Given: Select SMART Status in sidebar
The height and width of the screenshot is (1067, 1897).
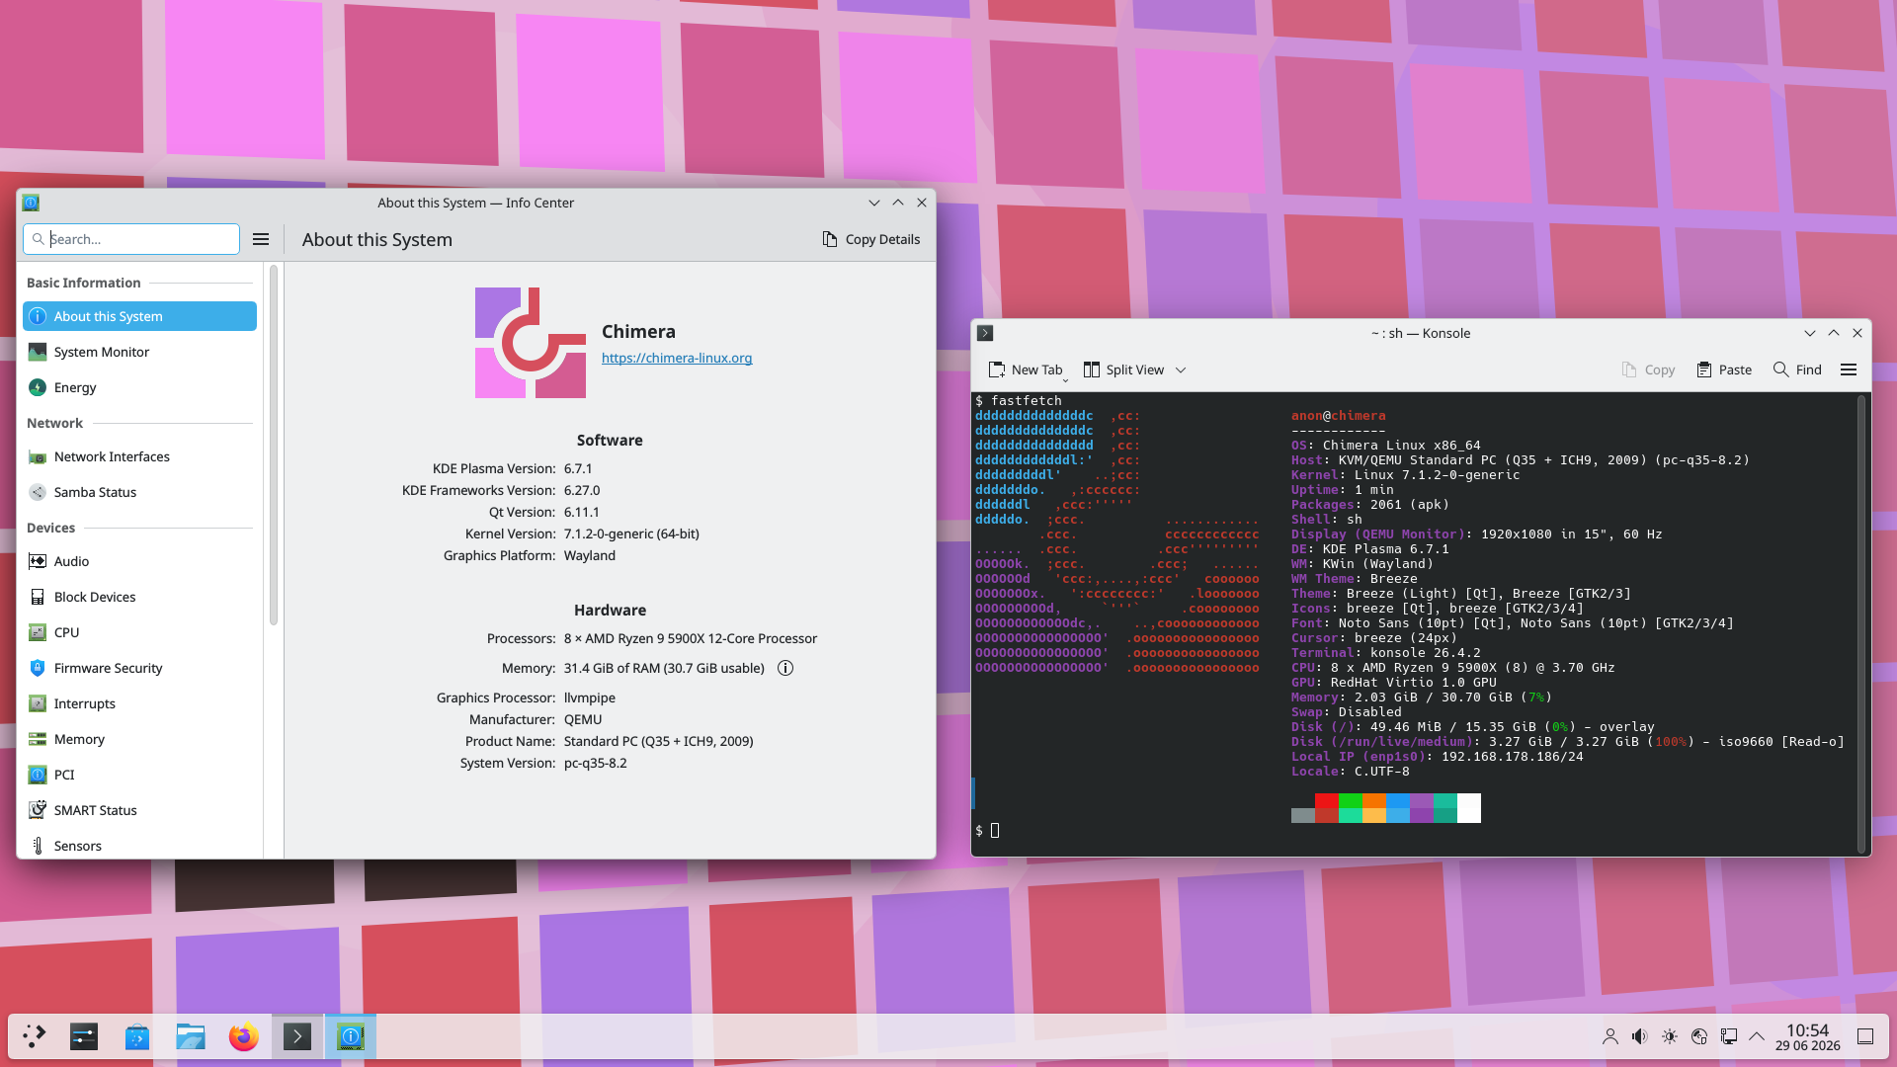Looking at the screenshot, I should pos(139,810).
